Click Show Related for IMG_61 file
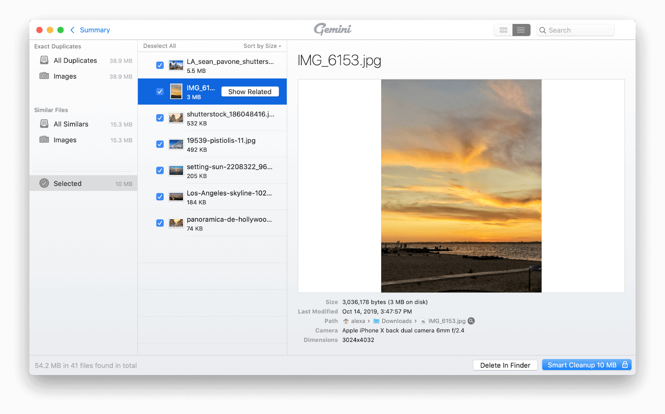 [x=249, y=91]
